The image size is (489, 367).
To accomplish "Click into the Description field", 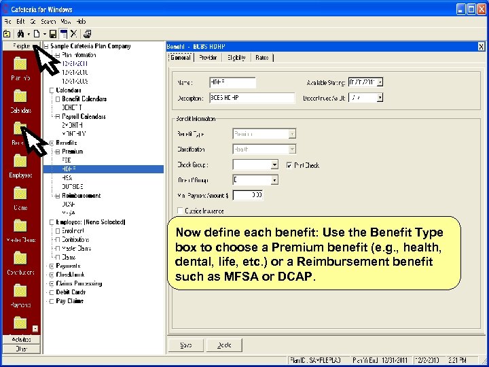I will [x=252, y=98].
